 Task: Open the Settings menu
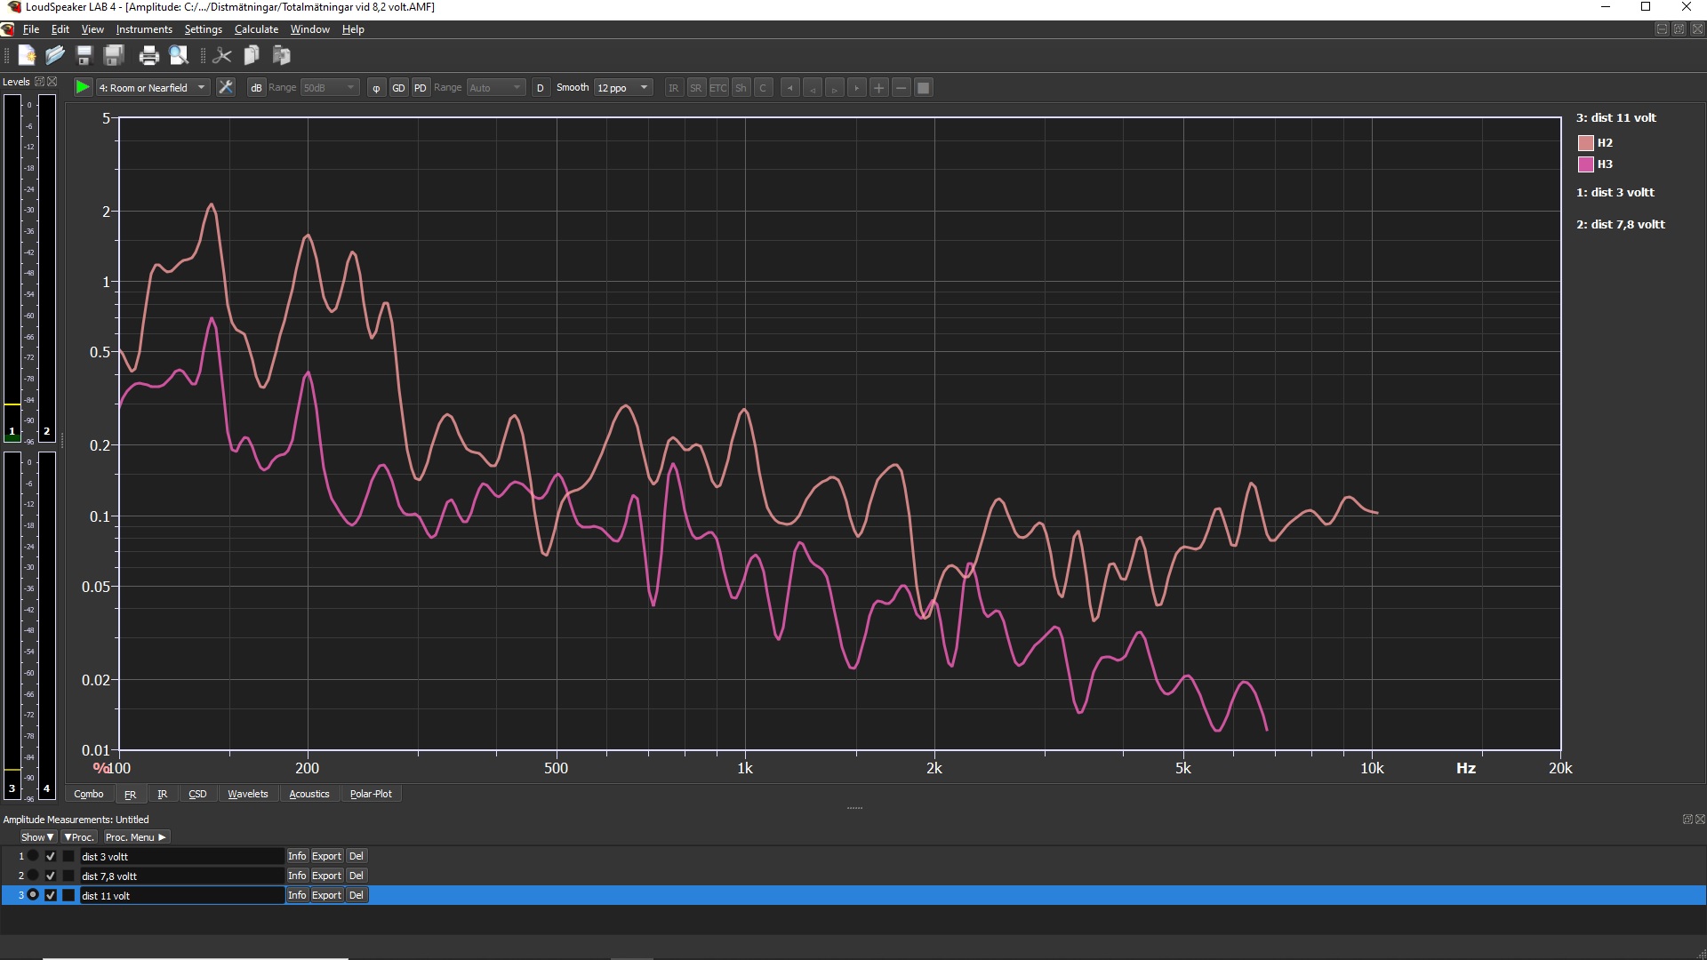click(x=204, y=29)
